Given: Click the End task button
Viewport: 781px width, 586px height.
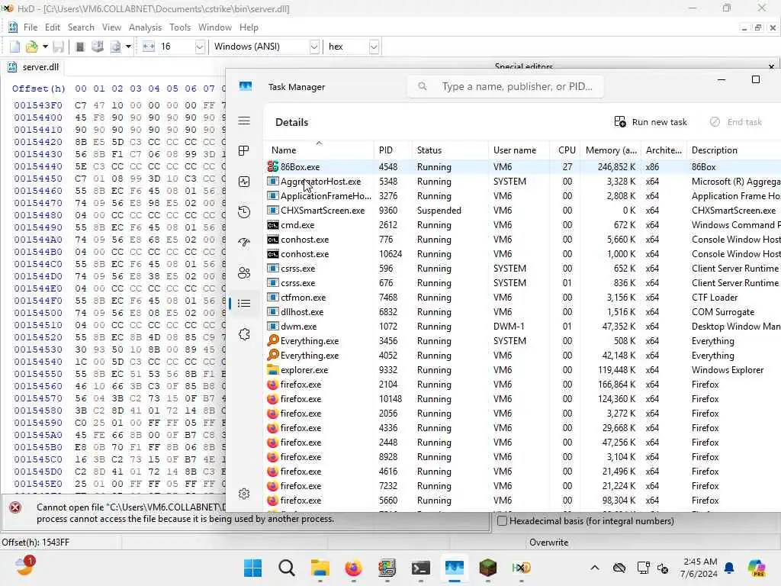Looking at the screenshot, I should (x=736, y=122).
